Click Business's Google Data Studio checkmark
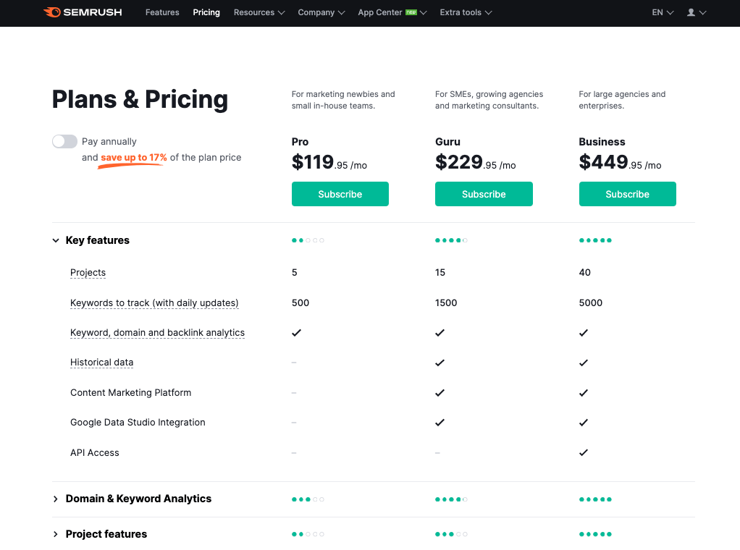The width and height of the screenshot is (740, 550). (x=584, y=422)
